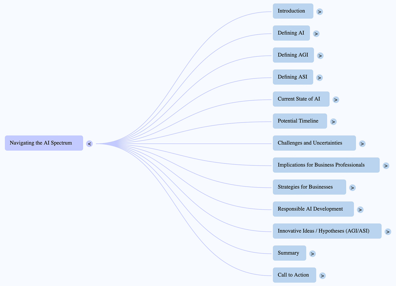Expand the Call to Action branch
This screenshot has width=396, height=286.
(x=322, y=276)
